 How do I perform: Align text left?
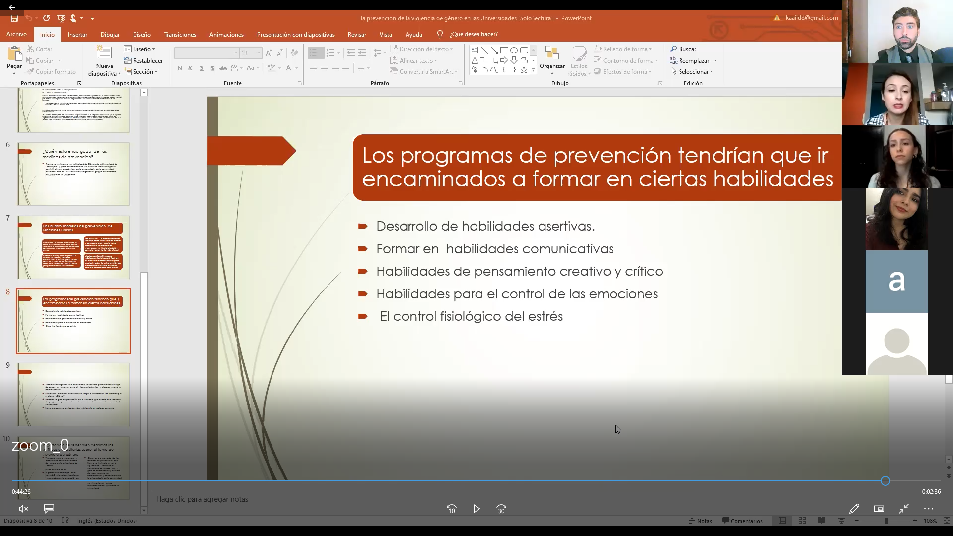tap(313, 68)
